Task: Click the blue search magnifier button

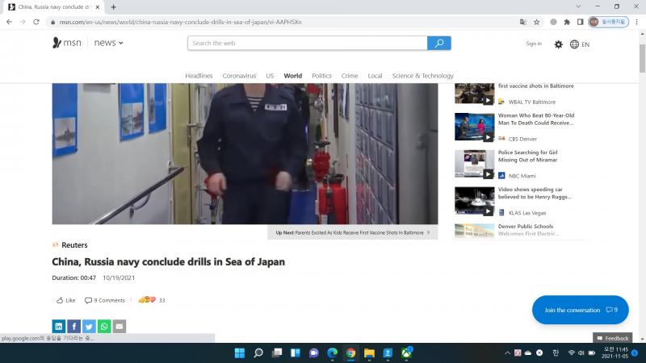Action: [x=438, y=43]
